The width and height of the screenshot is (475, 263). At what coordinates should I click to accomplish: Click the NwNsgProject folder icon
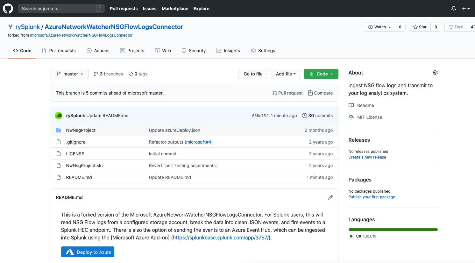(59, 130)
